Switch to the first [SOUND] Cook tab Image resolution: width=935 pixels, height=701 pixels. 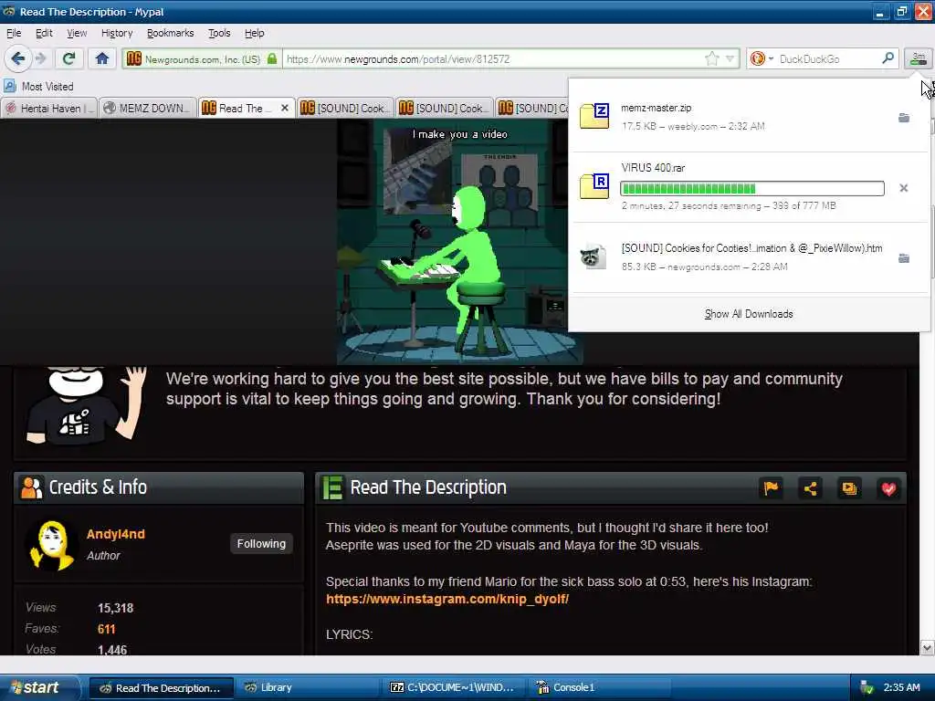coord(344,108)
